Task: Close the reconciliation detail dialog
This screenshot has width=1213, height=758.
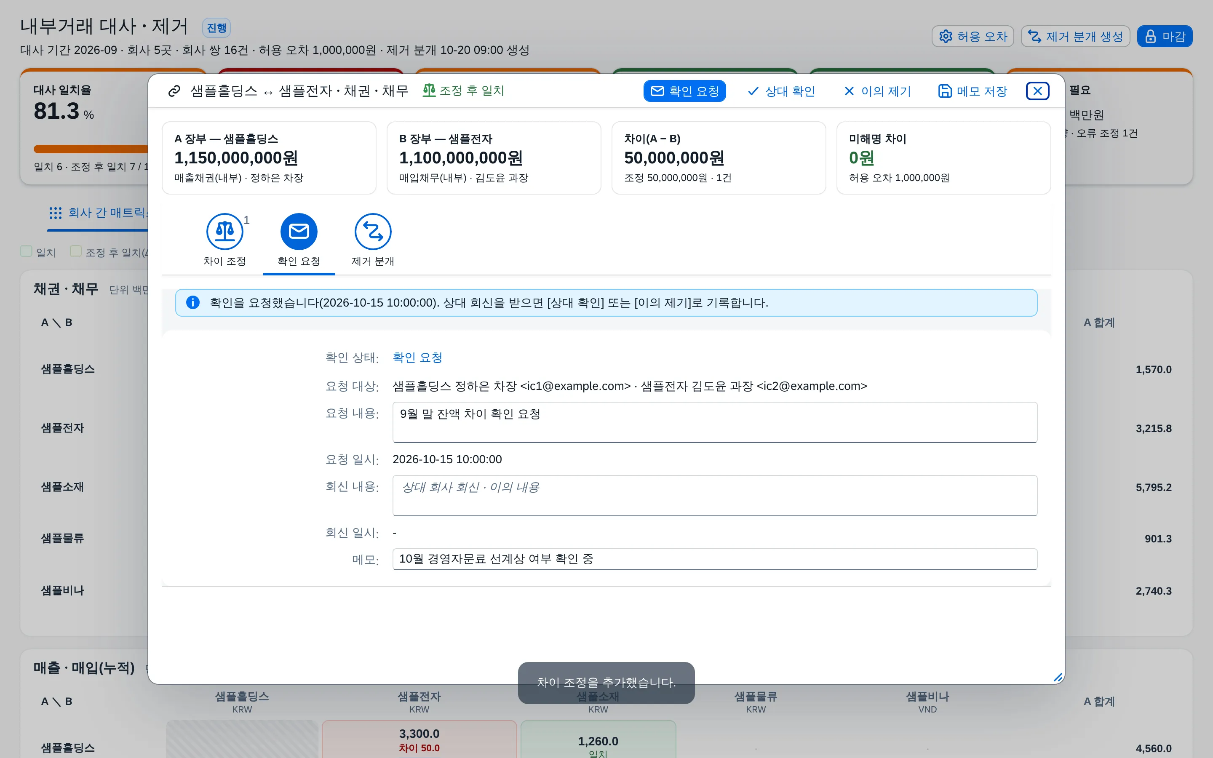Action: [1037, 91]
